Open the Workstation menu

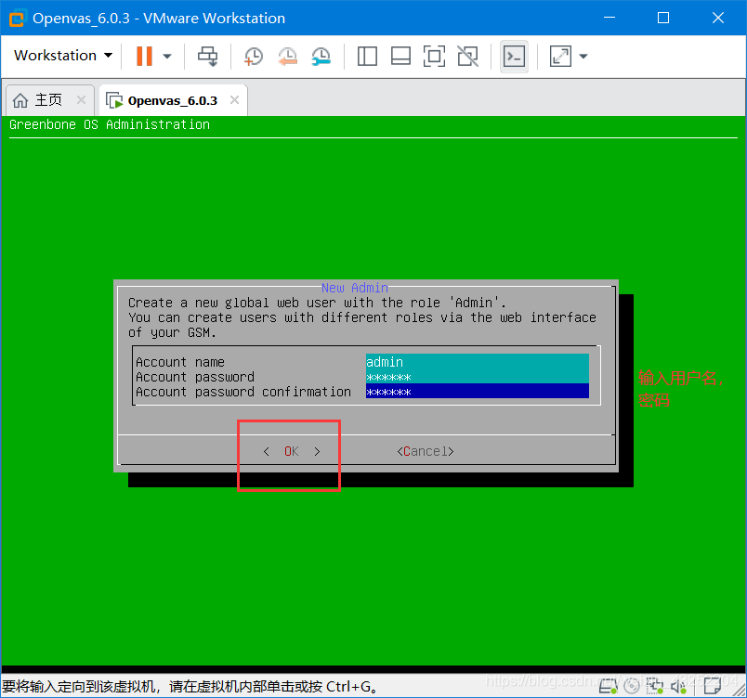click(x=63, y=56)
